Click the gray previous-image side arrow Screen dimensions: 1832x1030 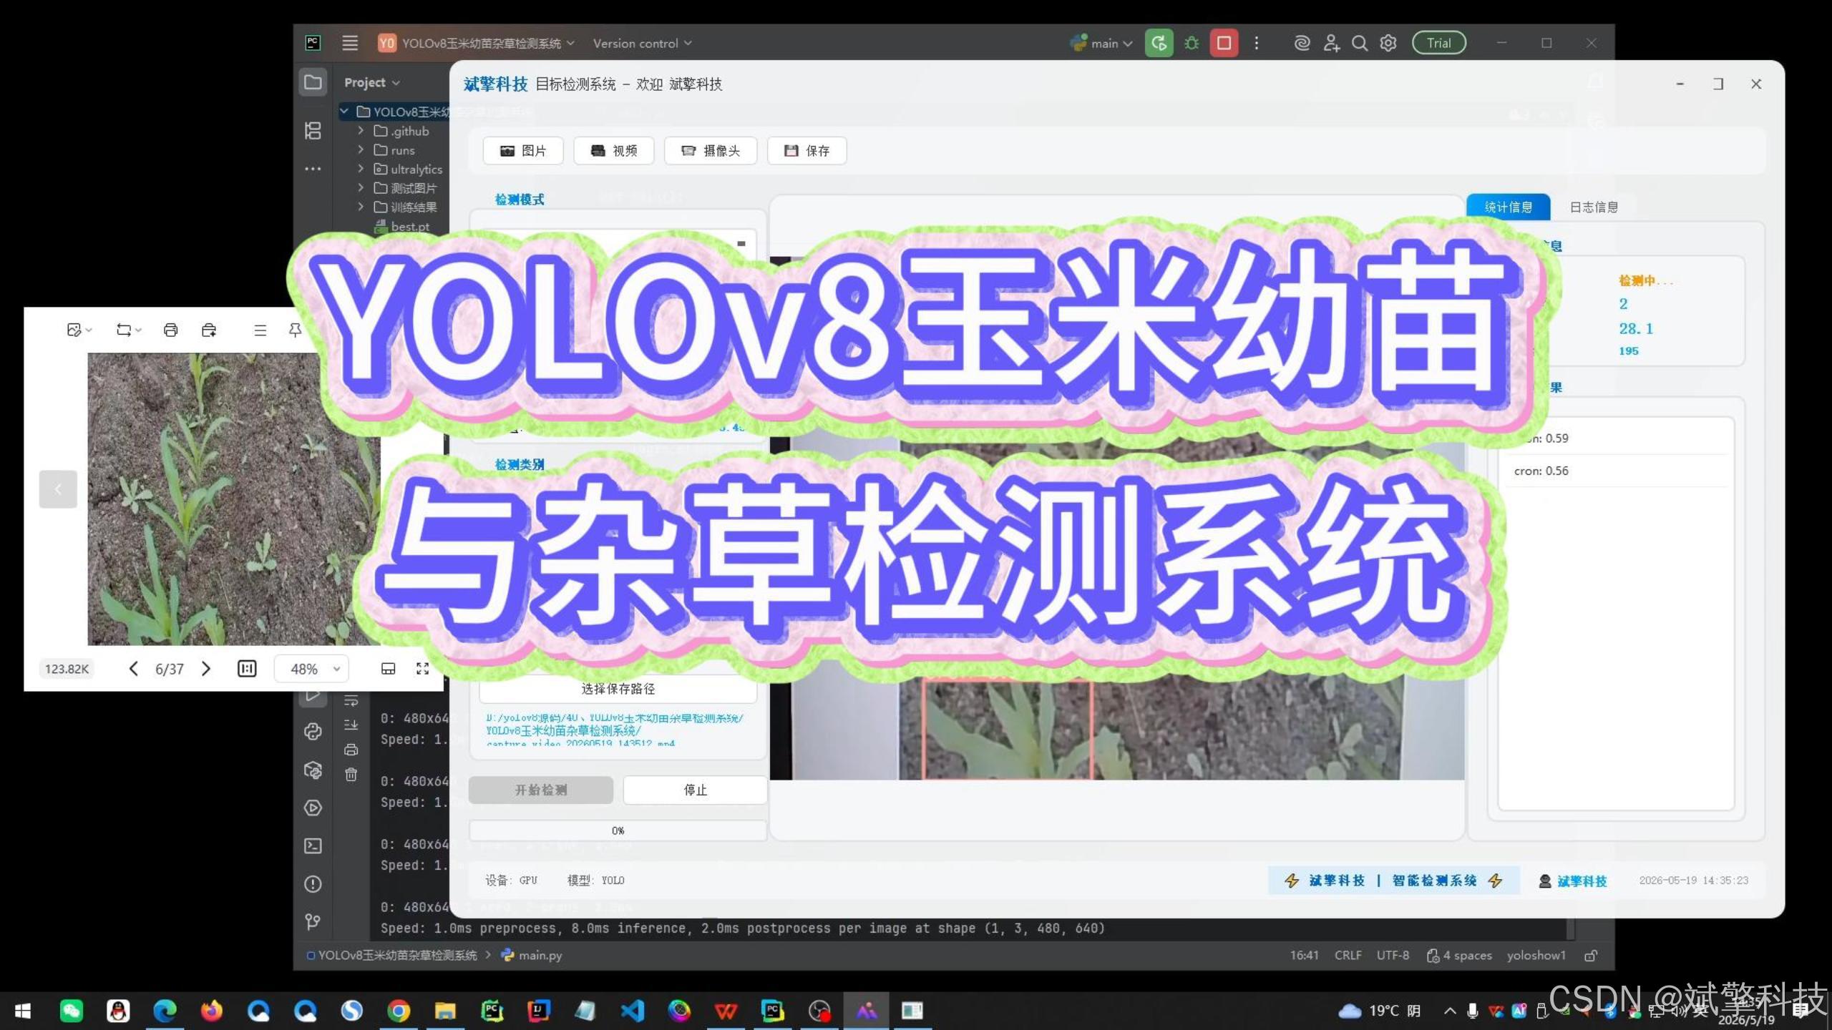58,489
